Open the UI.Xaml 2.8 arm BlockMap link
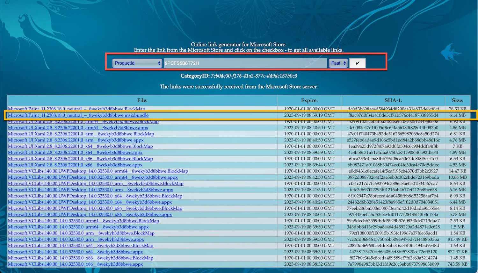This screenshot has width=478, height=273. [x=81, y=134]
